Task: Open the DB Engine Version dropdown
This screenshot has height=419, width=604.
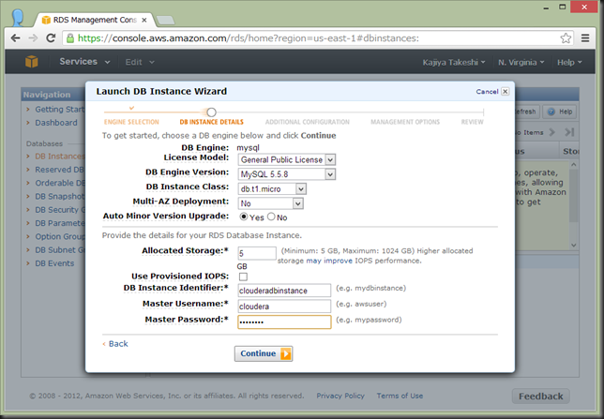Action: [287, 174]
